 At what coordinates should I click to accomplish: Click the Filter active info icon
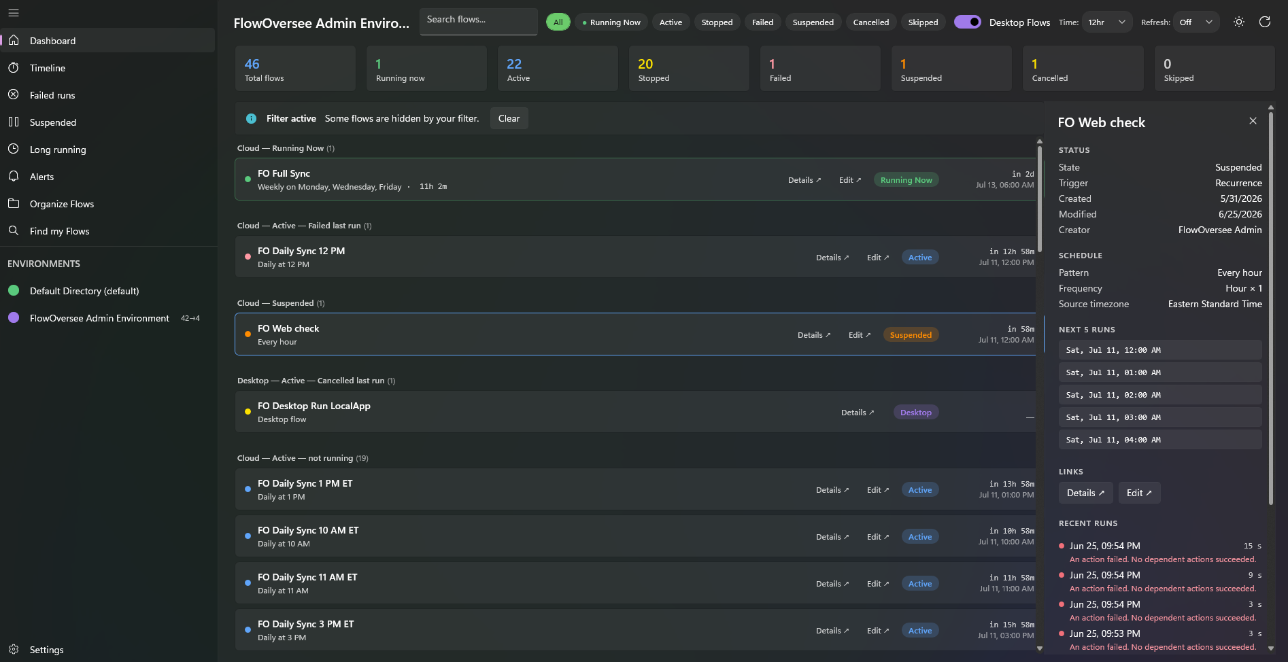pos(251,118)
